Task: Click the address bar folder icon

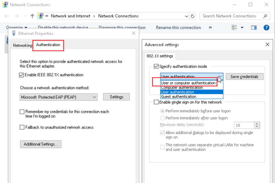Action: [41, 16]
